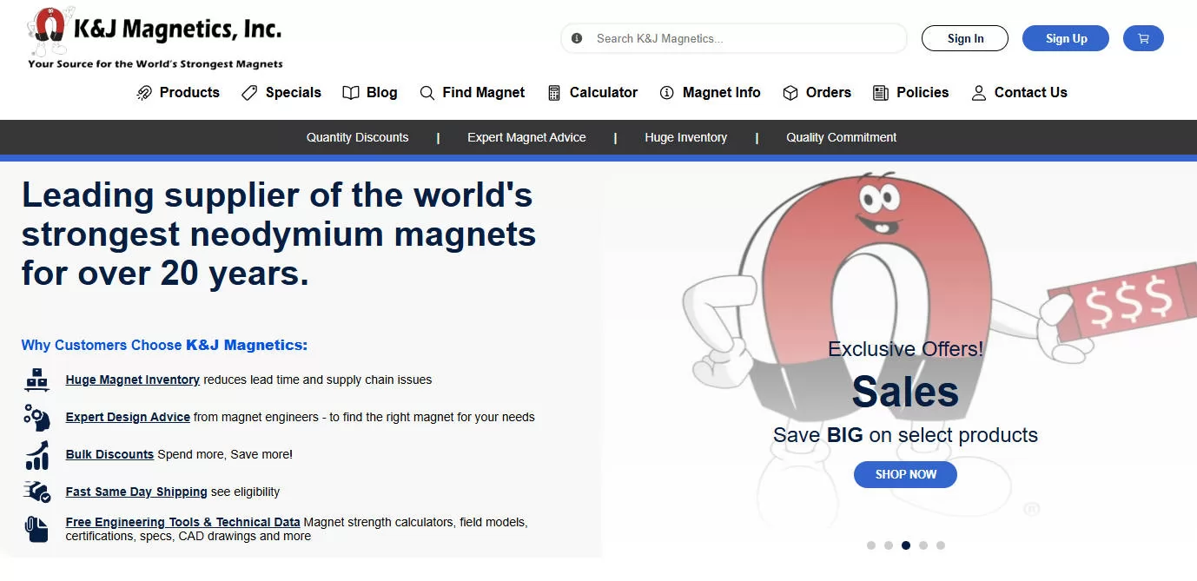The width and height of the screenshot is (1197, 581).
Task: Click the K&J Magnetics logo
Action: [155, 38]
